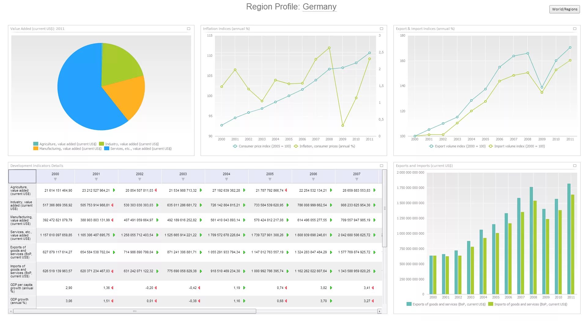
Task: Open the Germany region selector in title
Action: click(319, 7)
